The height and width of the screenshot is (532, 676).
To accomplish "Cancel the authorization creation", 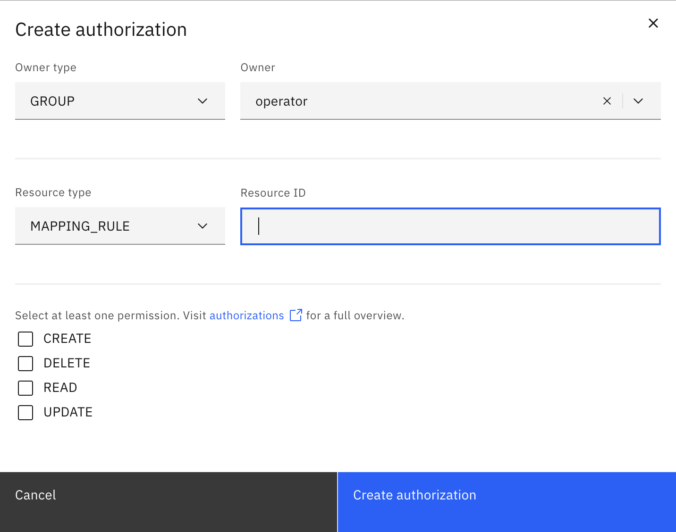I will point(169,502).
